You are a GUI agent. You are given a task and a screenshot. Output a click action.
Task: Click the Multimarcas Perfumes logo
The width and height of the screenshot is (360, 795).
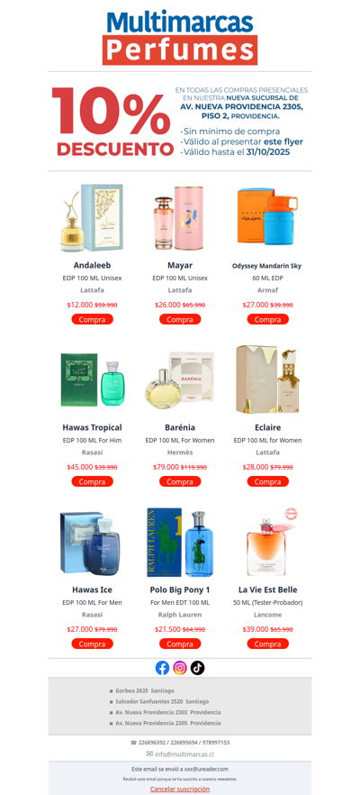[180, 37]
